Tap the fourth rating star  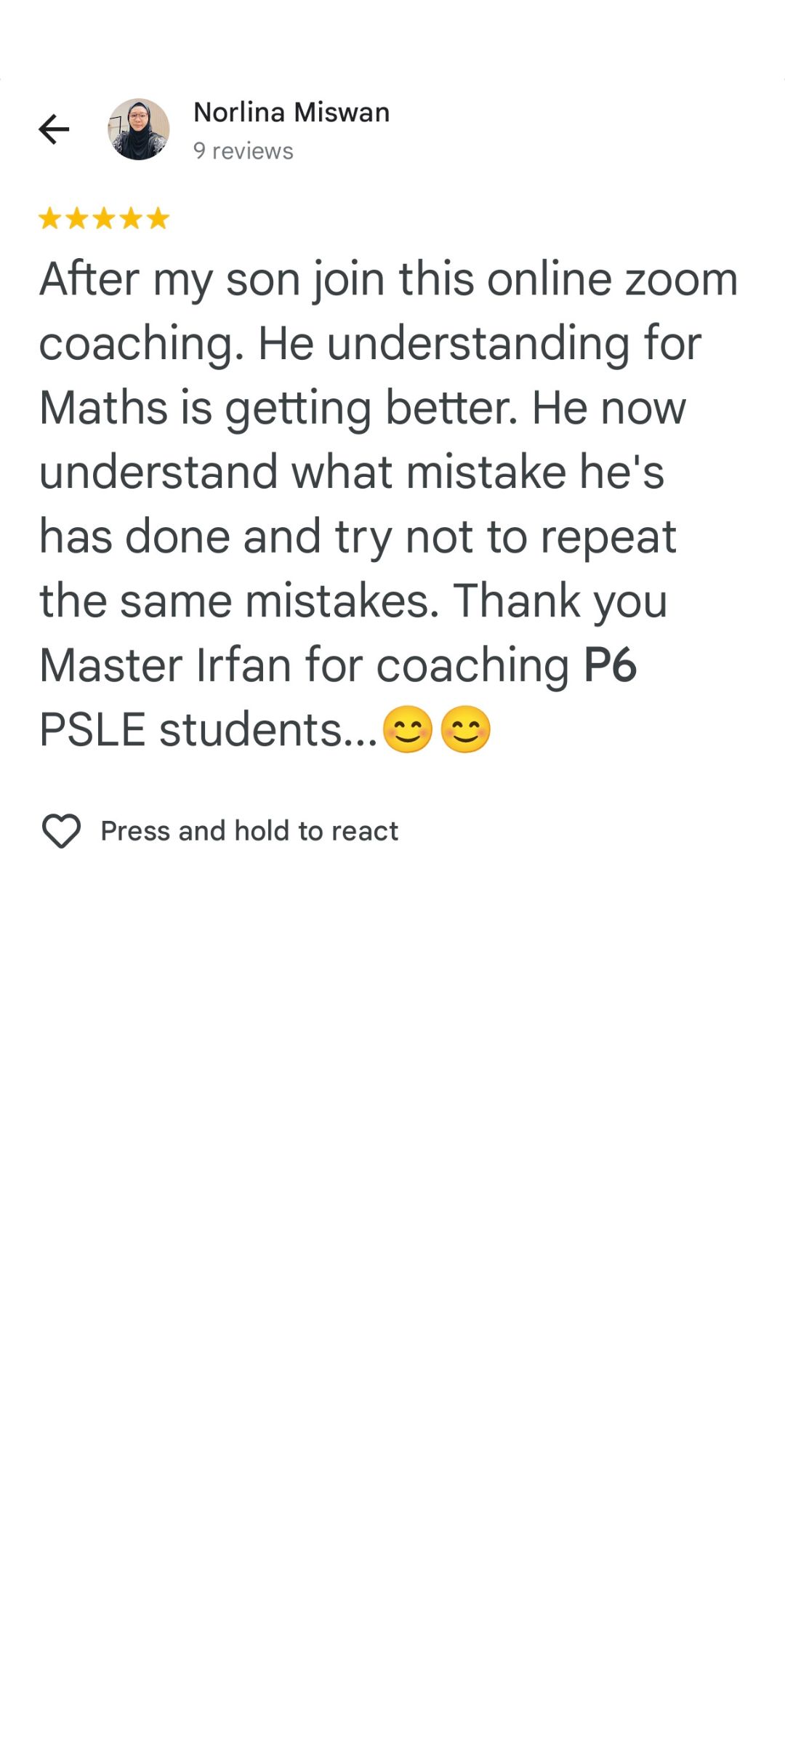(x=131, y=218)
